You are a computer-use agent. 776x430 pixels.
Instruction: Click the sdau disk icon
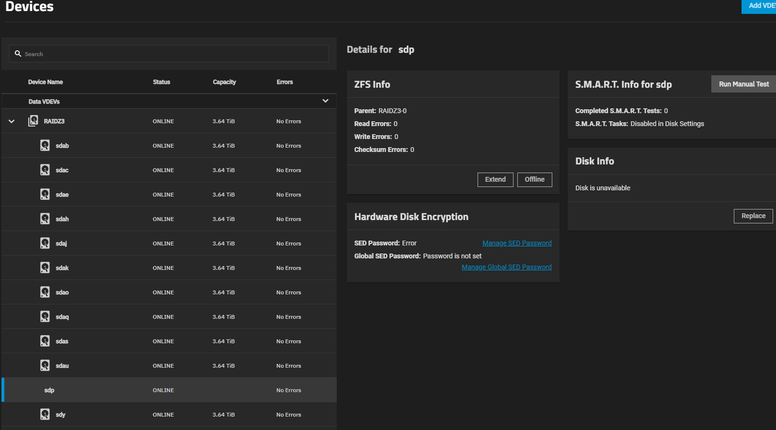point(45,365)
